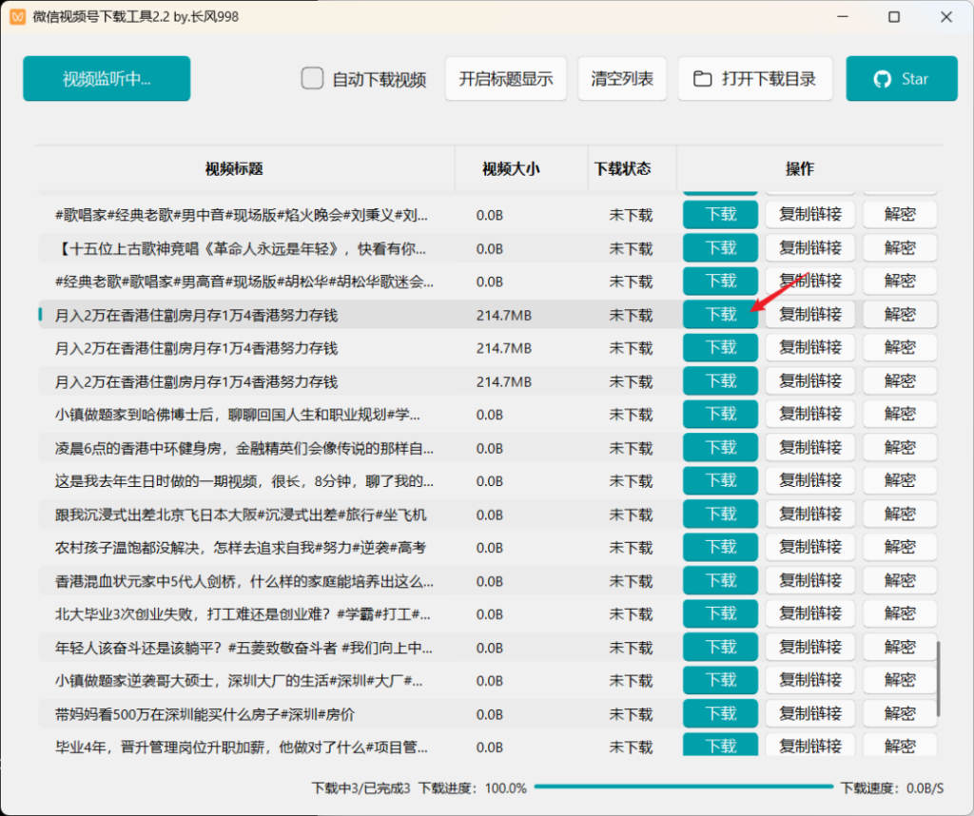Click the download progress bar at bottom

pyautogui.click(x=683, y=787)
